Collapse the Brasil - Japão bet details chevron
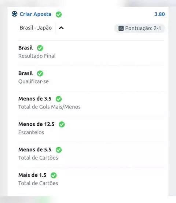 [61, 28]
